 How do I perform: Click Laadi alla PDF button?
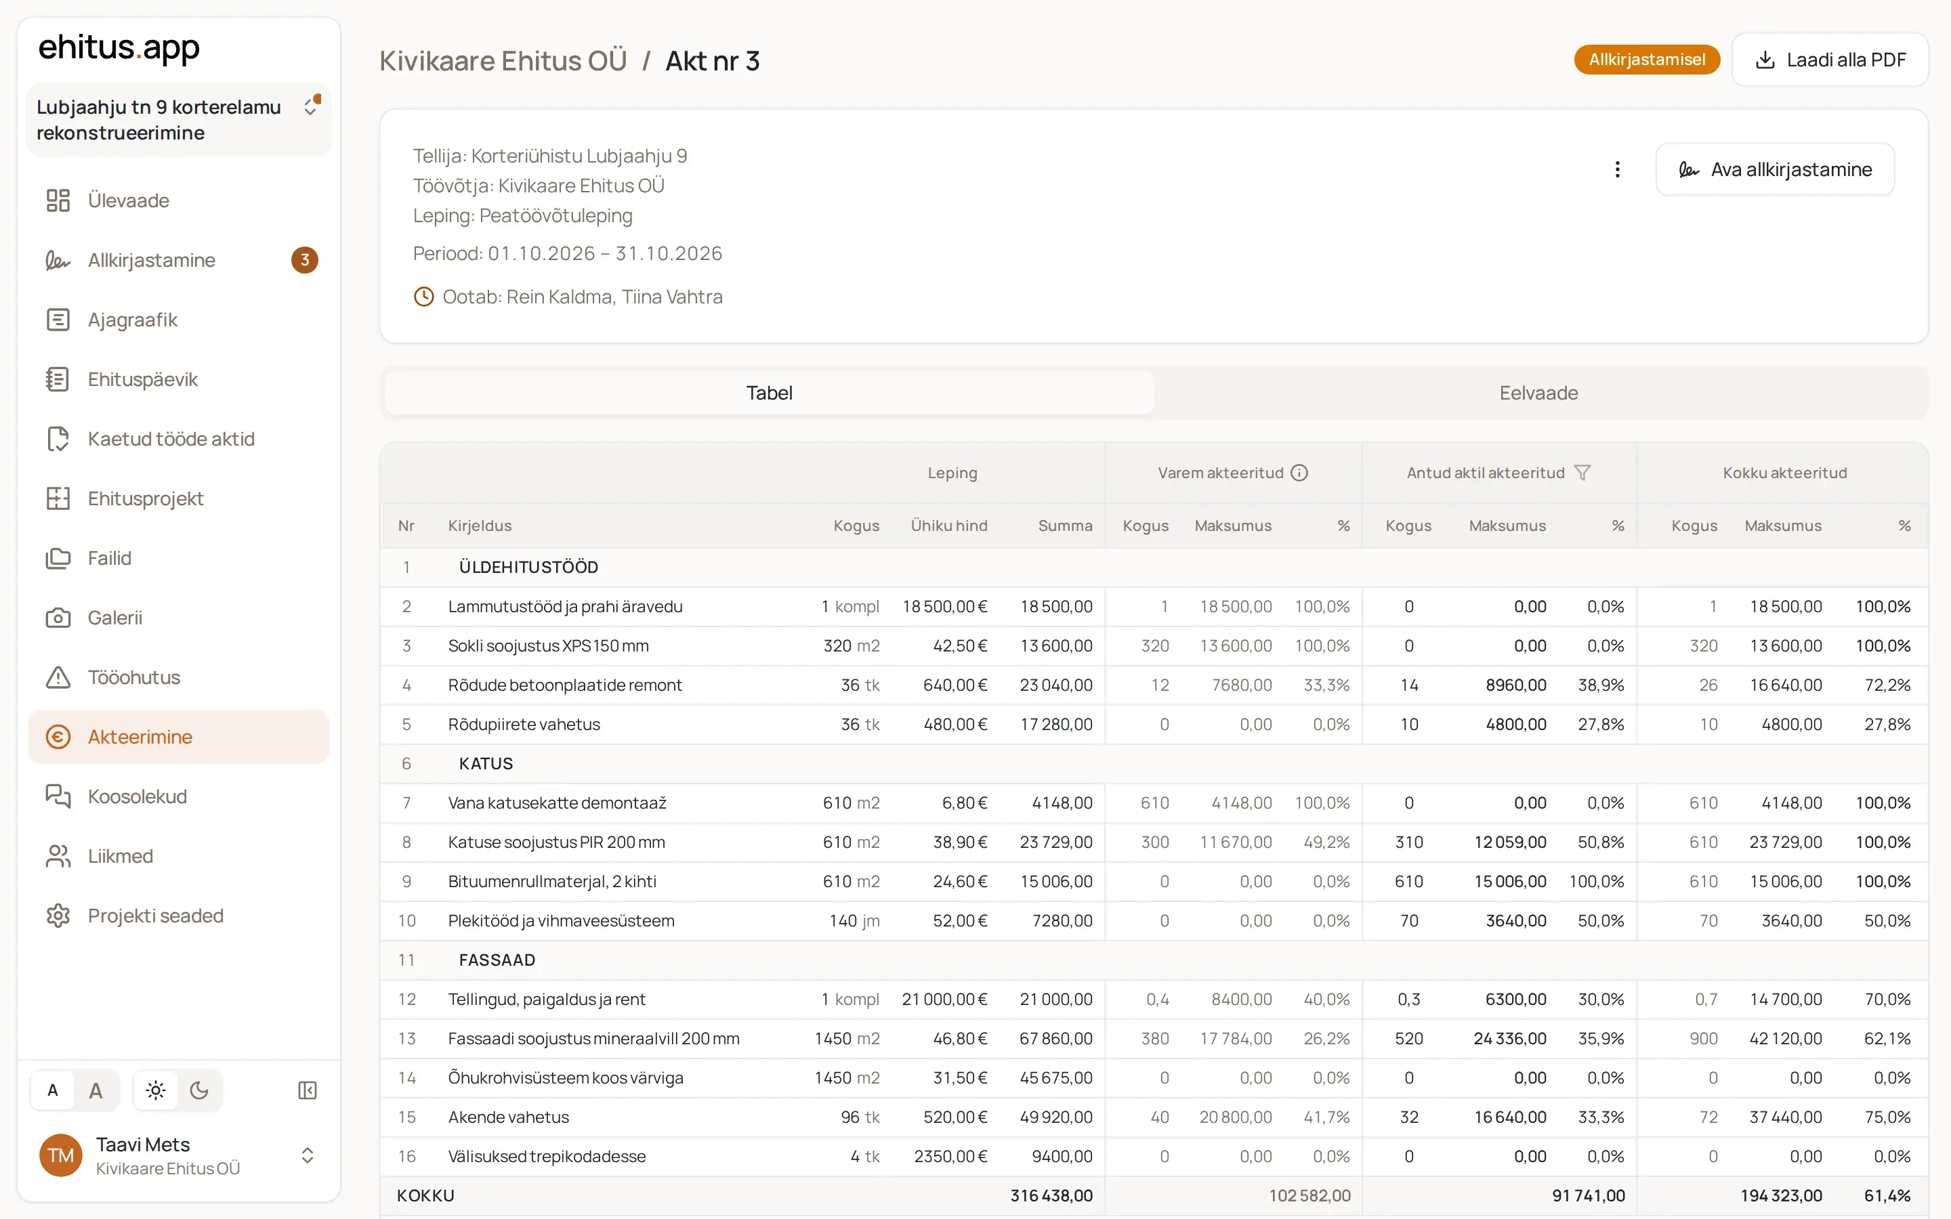pos(1830,60)
